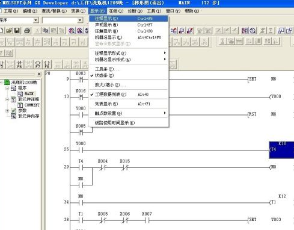This screenshot has height=230, width=294.
Task: Choose 列表显示 menu entry
Action: pos(128,104)
